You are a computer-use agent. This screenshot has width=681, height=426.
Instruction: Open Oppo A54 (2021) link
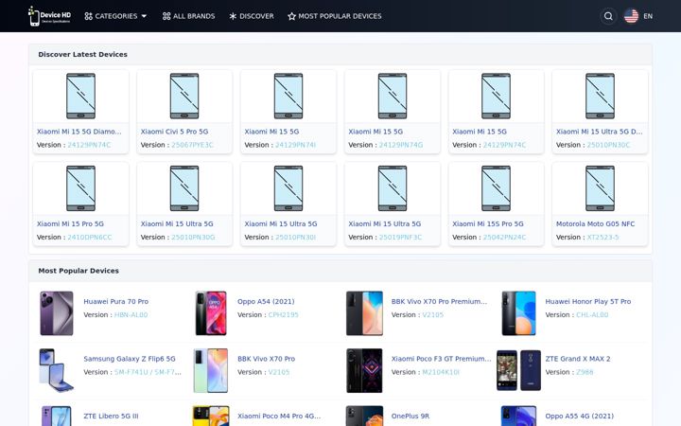point(266,301)
